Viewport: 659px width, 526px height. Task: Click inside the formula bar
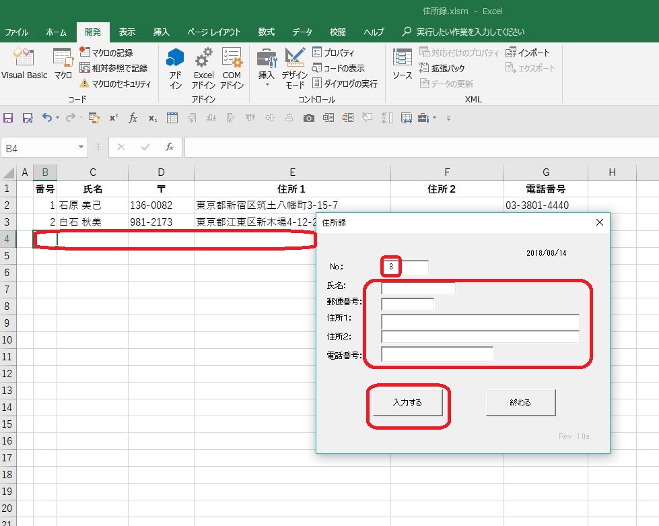click(421, 147)
